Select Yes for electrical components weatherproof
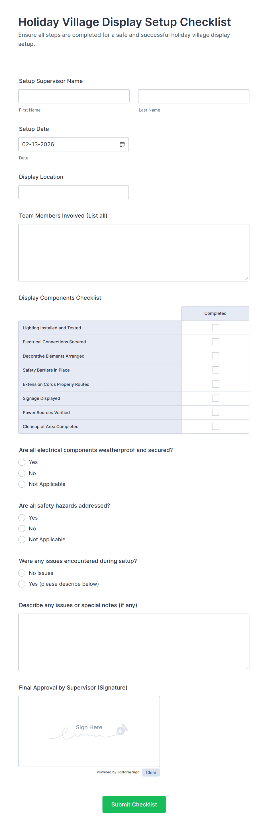The image size is (265, 827). (x=22, y=462)
